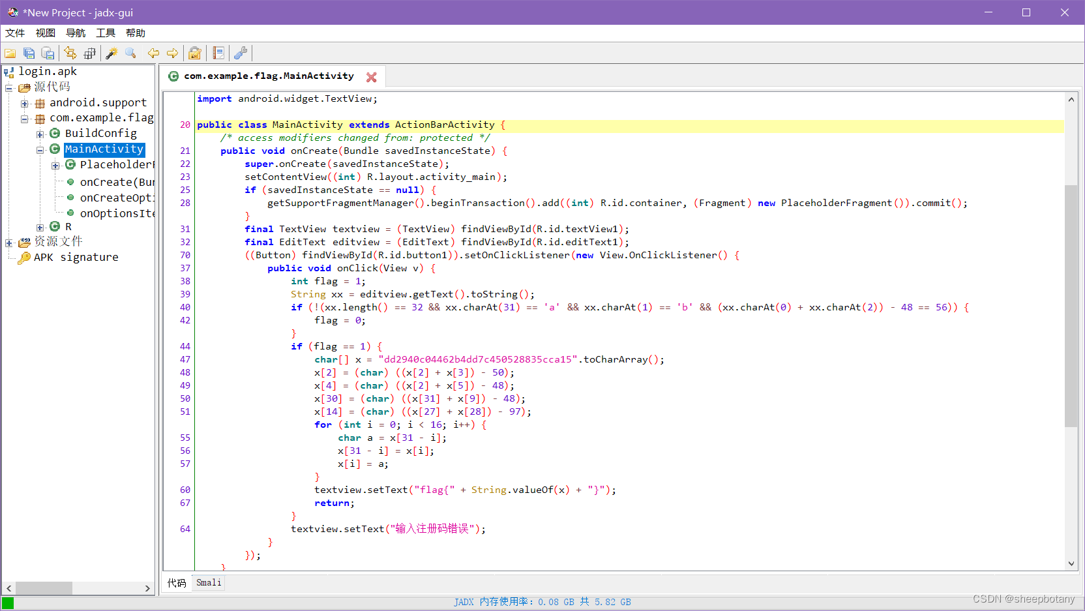Click tree panel scroll right arrow
This screenshot has width=1085, height=611.
[x=147, y=588]
